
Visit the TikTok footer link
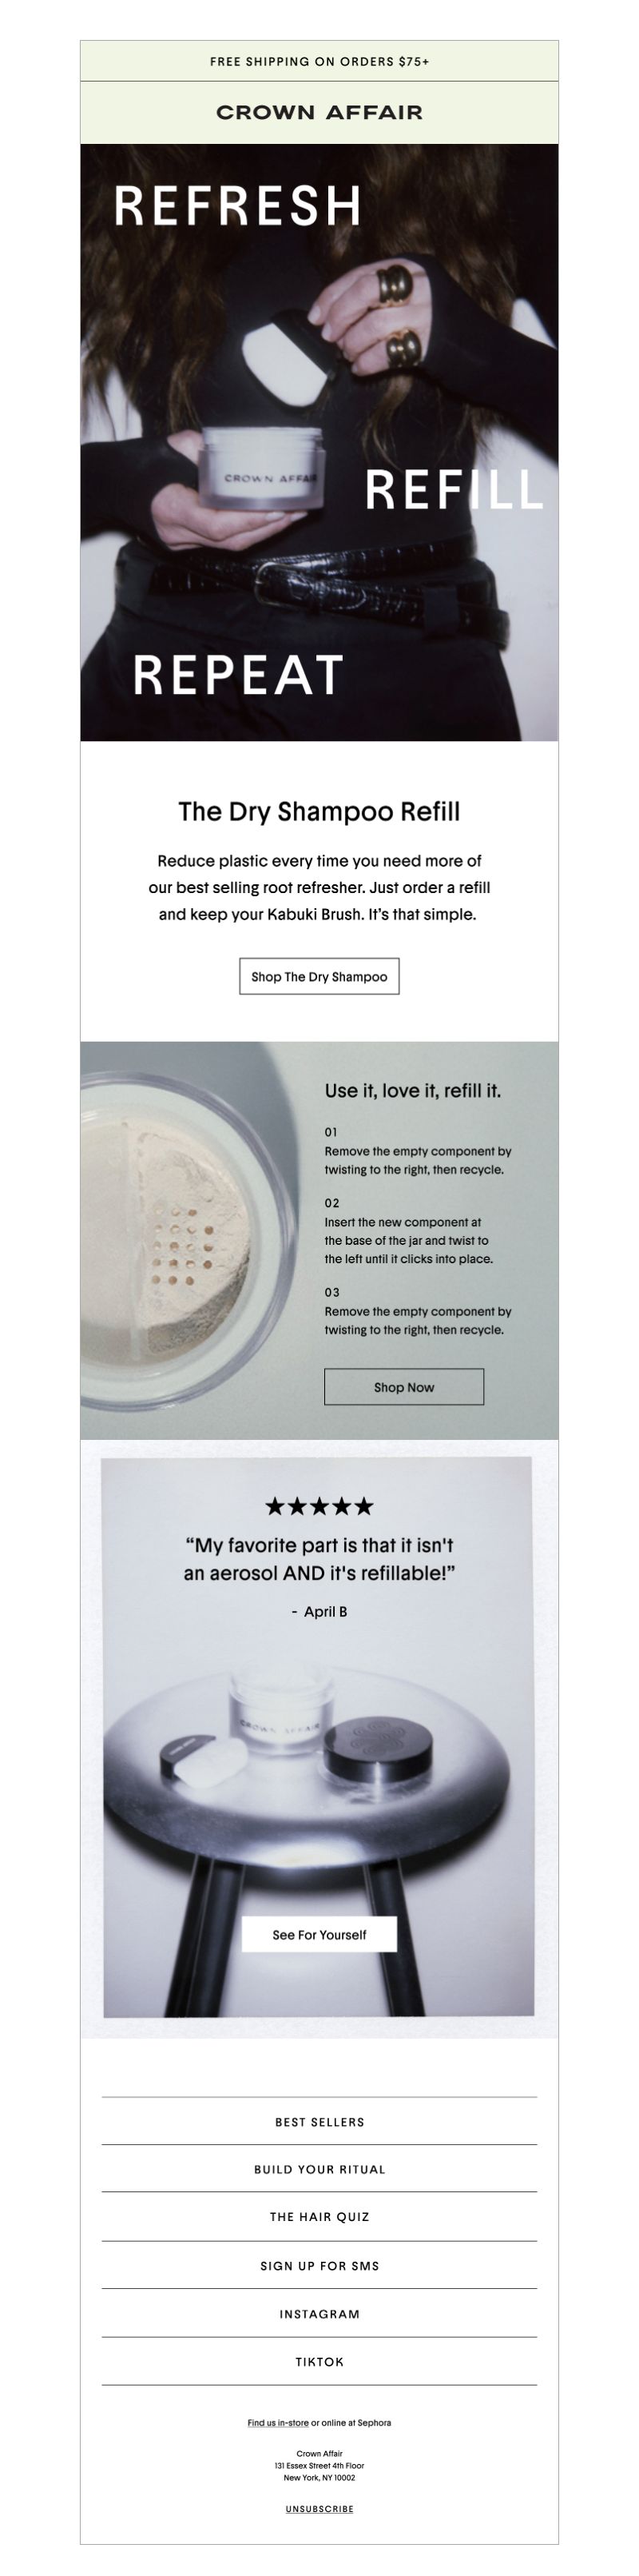pyautogui.click(x=319, y=2362)
